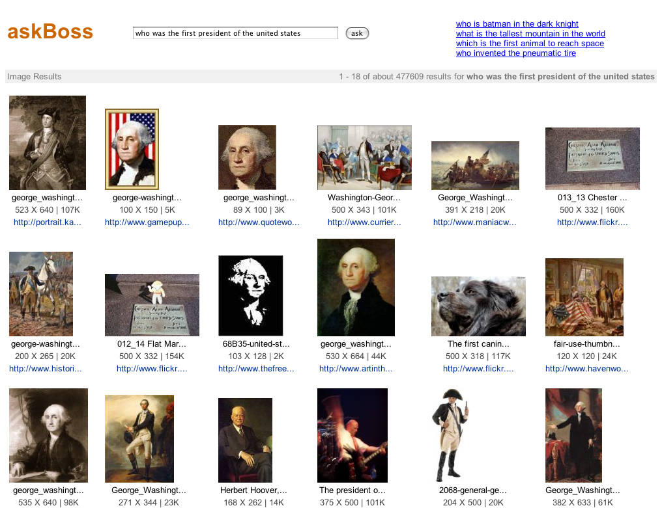Select 'which is the first animal to reach space'
The height and width of the screenshot is (508, 662).
(530, 44)
